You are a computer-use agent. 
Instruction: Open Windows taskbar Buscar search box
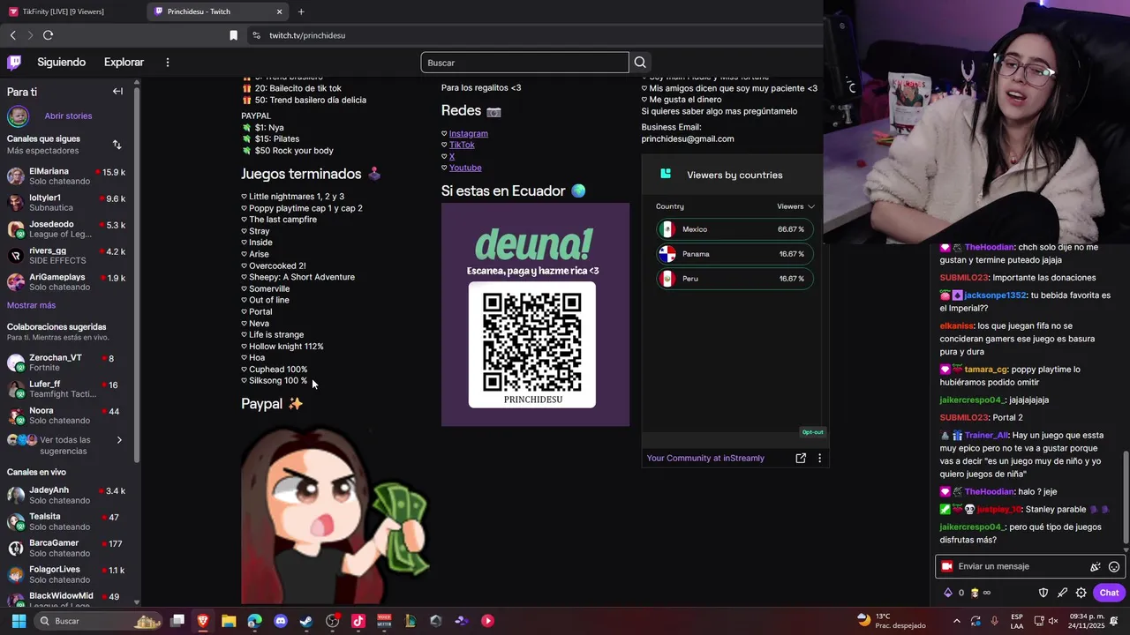(x=99, y=621)
